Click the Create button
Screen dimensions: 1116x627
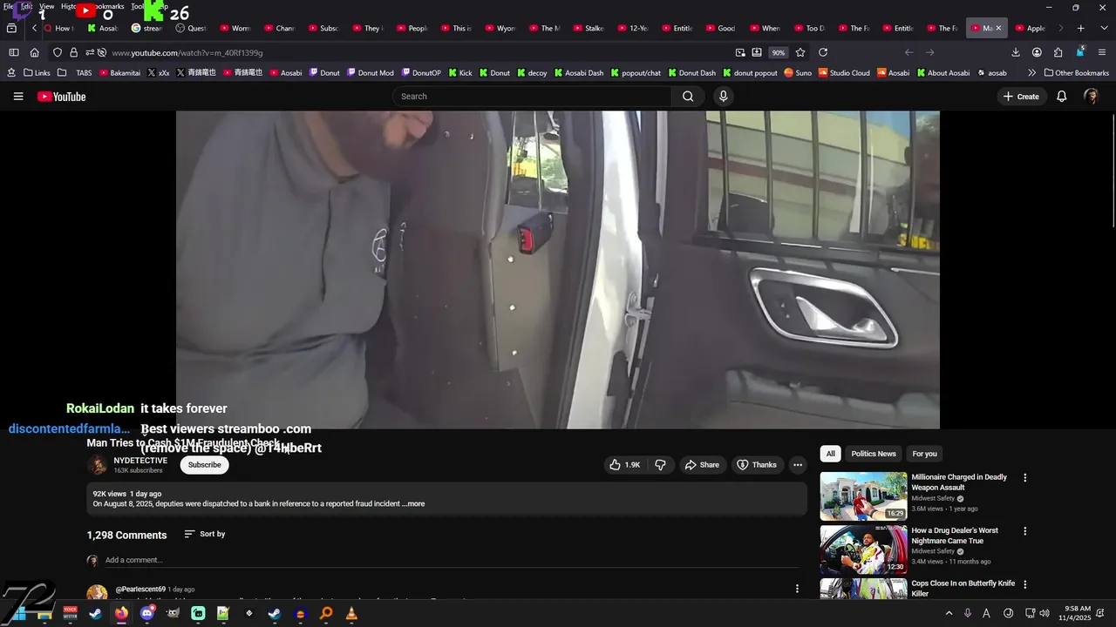[1022, 97]
